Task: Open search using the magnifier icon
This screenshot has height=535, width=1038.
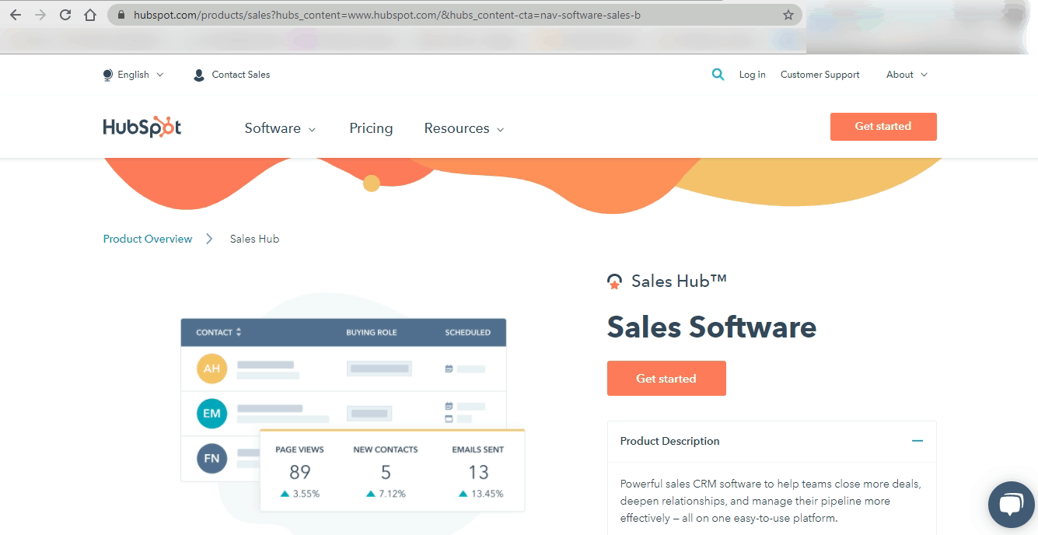Action: [717, 75]
